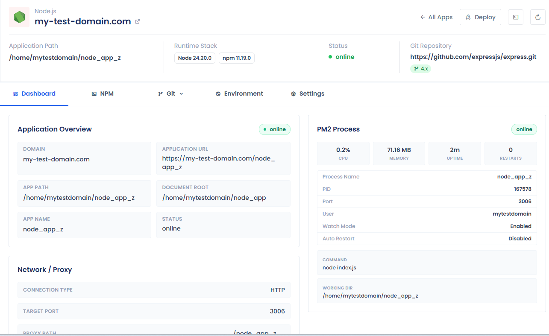
Task: Click the online badge in PM2 Process
Action: [x=524, y=129]
